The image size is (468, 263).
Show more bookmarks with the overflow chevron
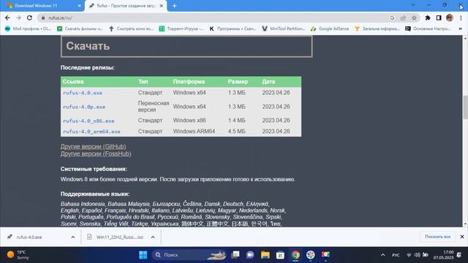point(461,28)
